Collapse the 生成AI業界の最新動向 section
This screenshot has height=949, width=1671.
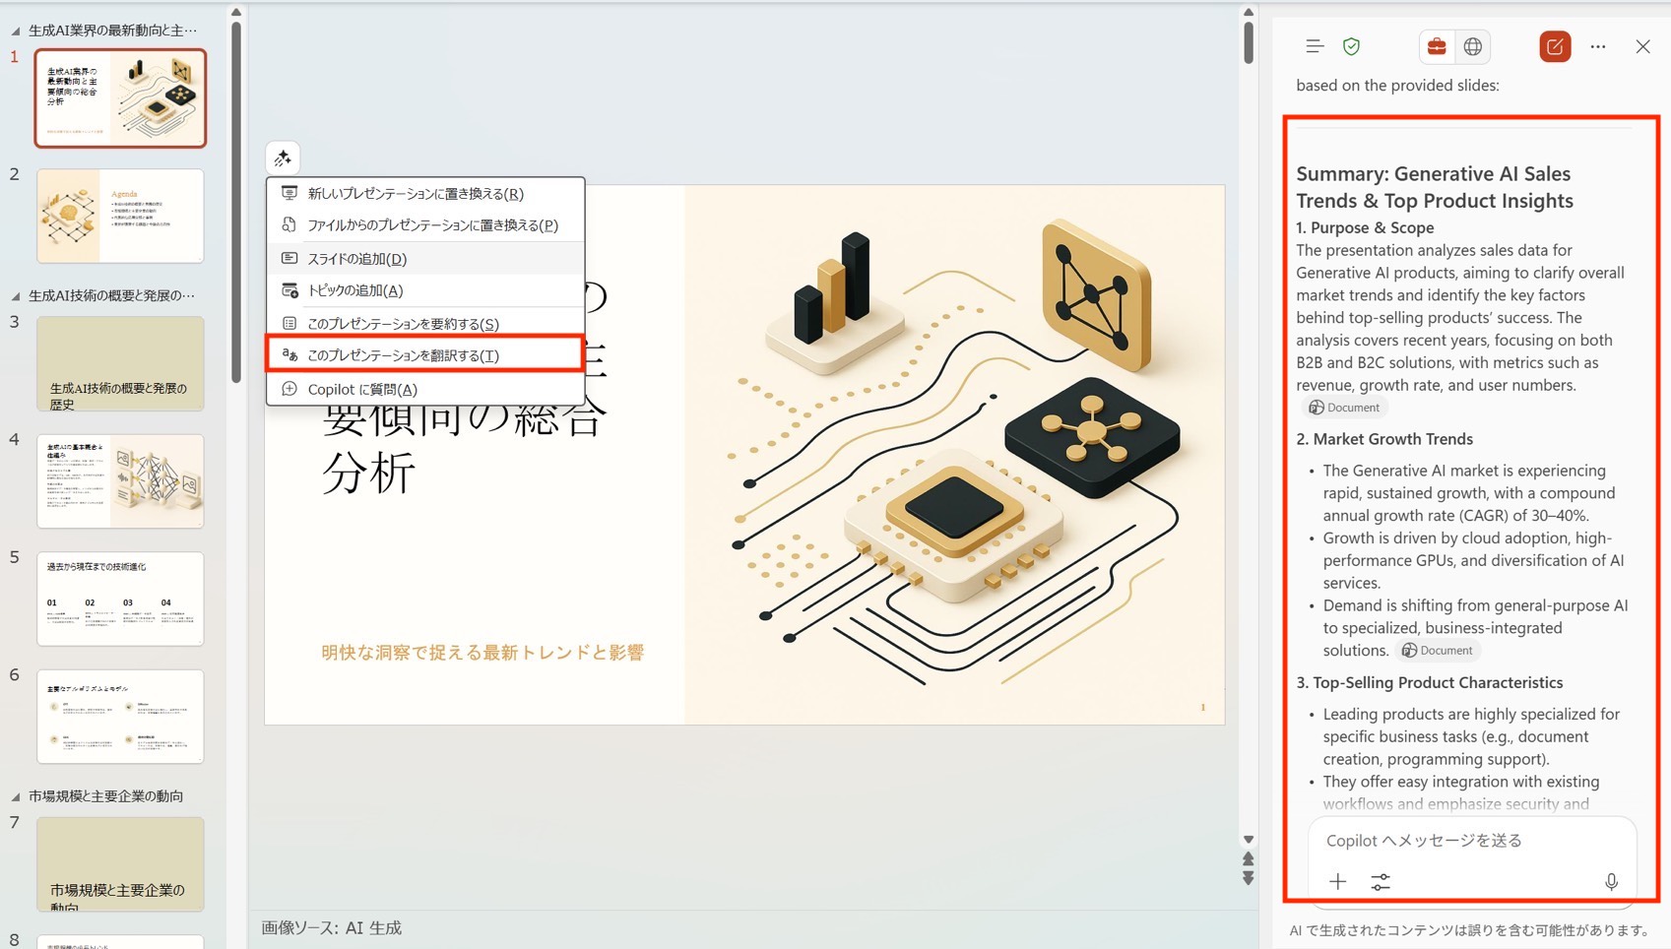pyautogui.click(x=16, y=32)
